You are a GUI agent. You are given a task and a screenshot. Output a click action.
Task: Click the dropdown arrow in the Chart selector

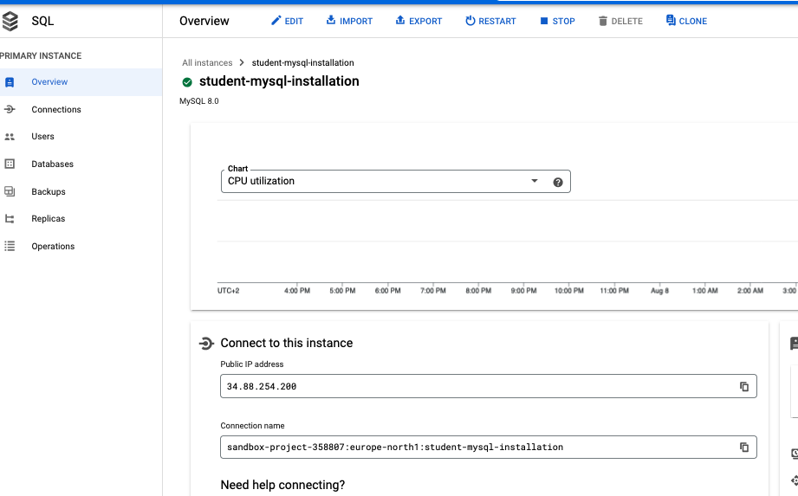(x=535, y=181)
